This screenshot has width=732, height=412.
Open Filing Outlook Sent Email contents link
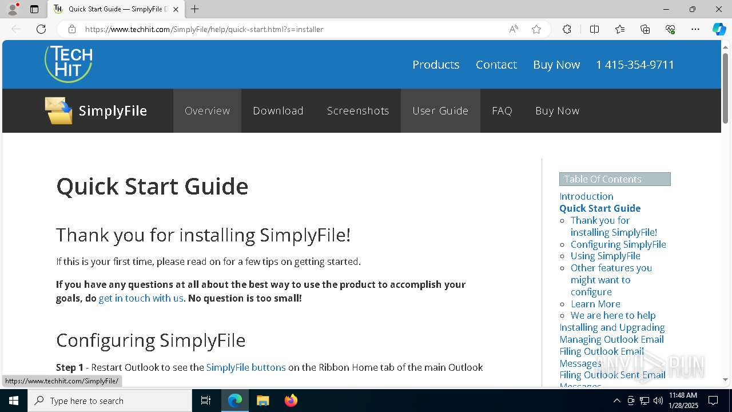point(612,375)
